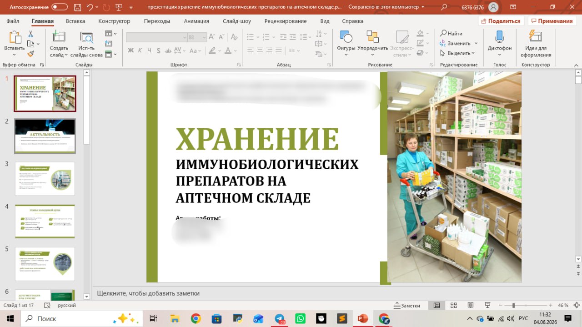
Task: Open the Файл menu
Action: [x=13, y=21]
